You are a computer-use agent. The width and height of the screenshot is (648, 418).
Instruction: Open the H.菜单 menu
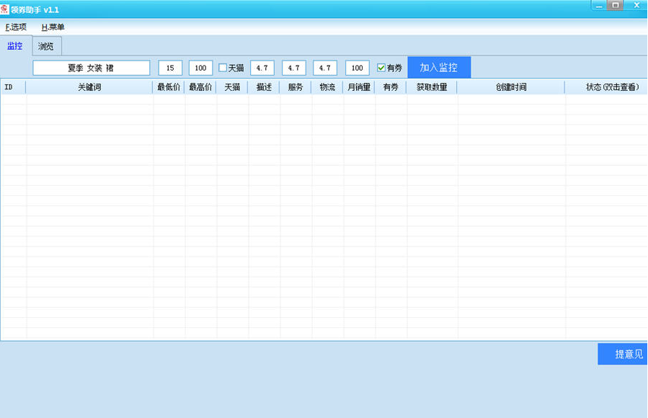click(53, 27)
